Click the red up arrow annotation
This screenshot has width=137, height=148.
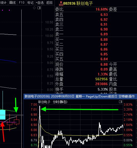(3, 132)
